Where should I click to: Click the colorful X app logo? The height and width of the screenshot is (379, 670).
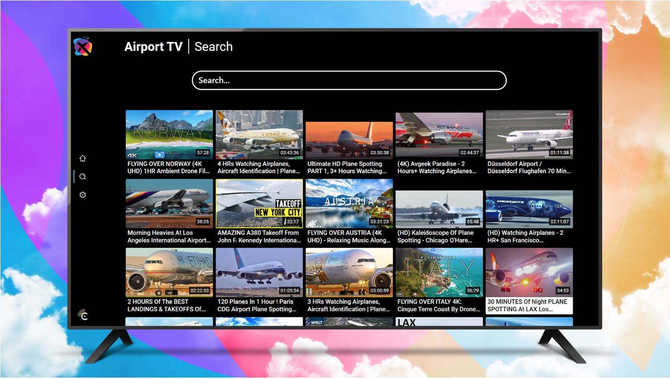pyautogui.click(x=82, y=46)
